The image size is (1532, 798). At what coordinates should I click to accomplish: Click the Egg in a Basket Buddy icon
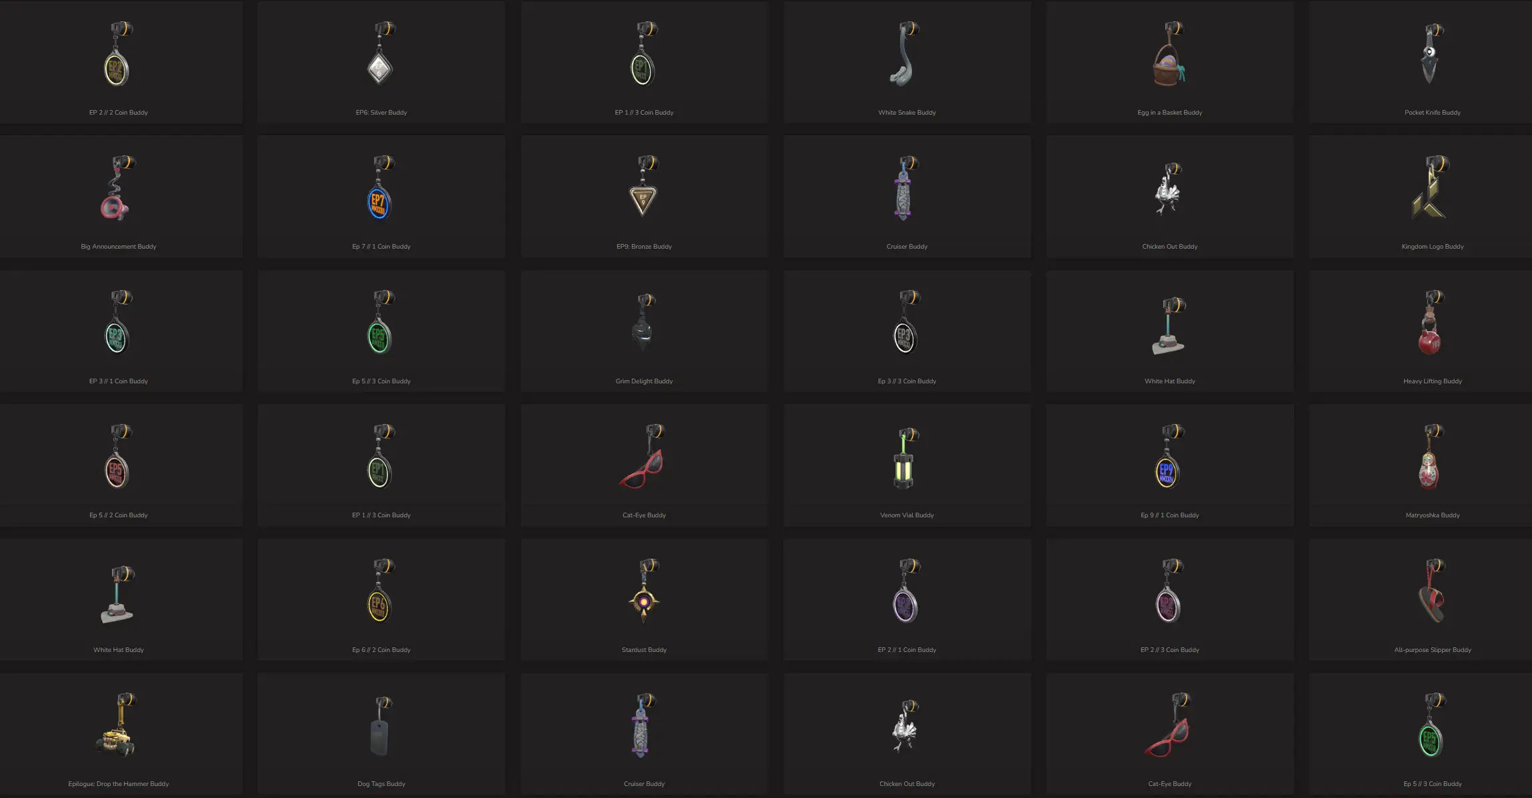point(1169,55)
